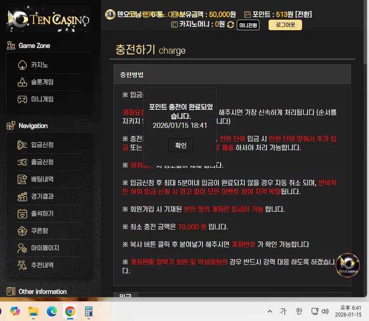Image resolution: width=369 pixels, height=321 pixels.
Task: Click the network display tray icon
Action: (315, 311)
